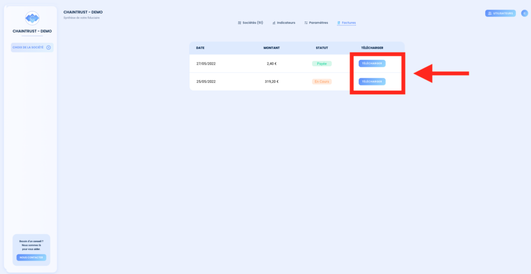Select the date 27/05/2022 cell
This screenshot has height=274, width=531.
(206, 64)
